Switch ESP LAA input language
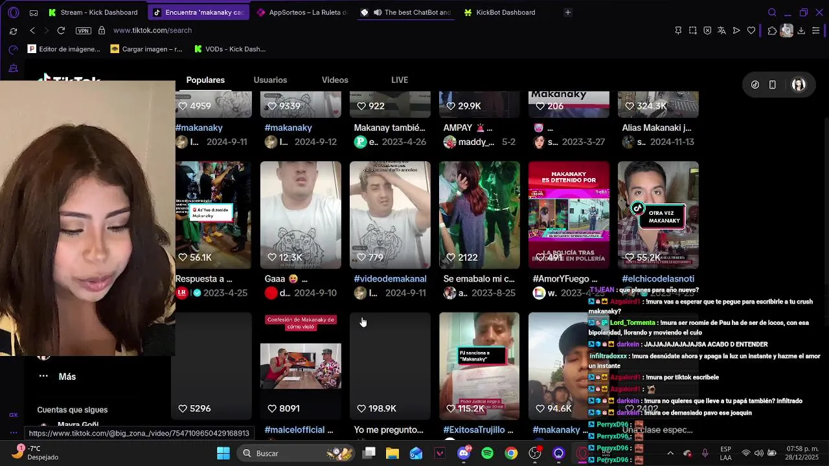Image resolution: width=829 pixels, height=466 pixels. pyautogui.click(x=726, y=453)
